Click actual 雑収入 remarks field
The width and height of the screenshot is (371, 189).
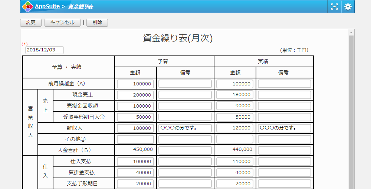point(285,128)
